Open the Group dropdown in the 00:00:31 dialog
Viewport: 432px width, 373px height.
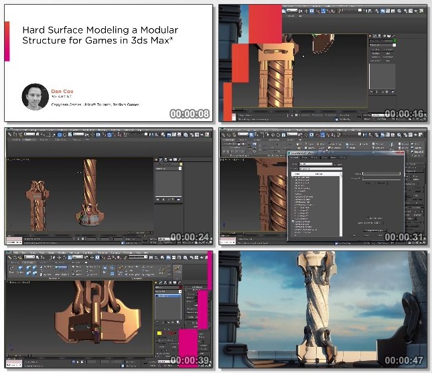(x=315, y=164)
